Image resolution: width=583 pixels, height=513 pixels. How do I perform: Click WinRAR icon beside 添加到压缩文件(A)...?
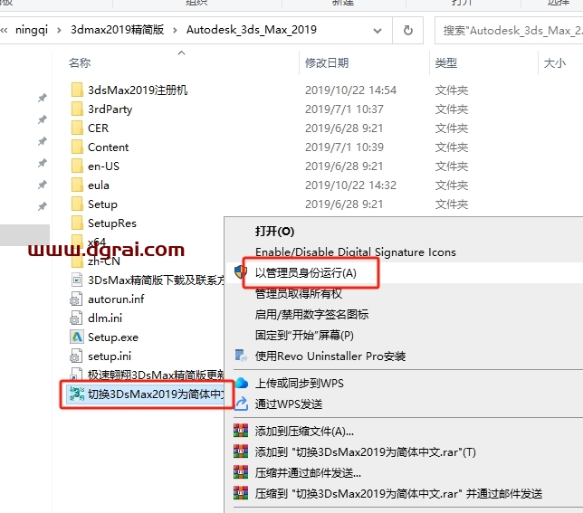coord(241,431)
